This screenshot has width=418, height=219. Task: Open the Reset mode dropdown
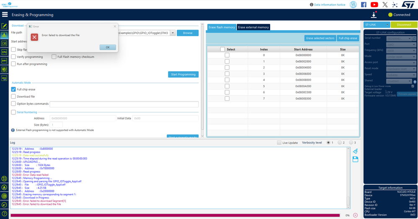pos(401,69)
